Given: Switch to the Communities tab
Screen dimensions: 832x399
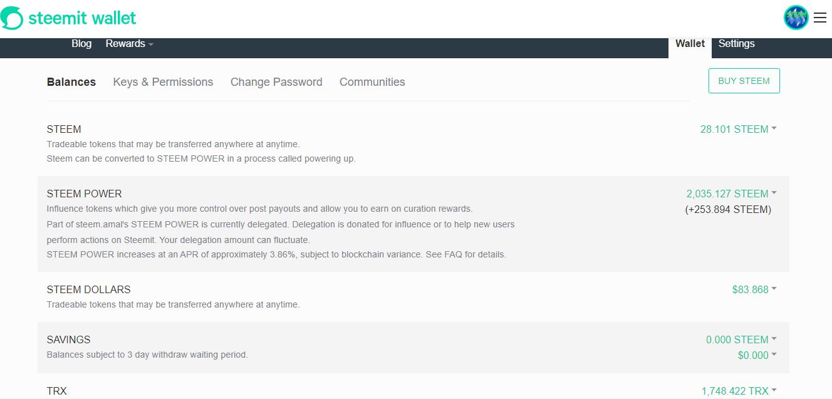Looking at the screenshot, I should click(372, 82).
